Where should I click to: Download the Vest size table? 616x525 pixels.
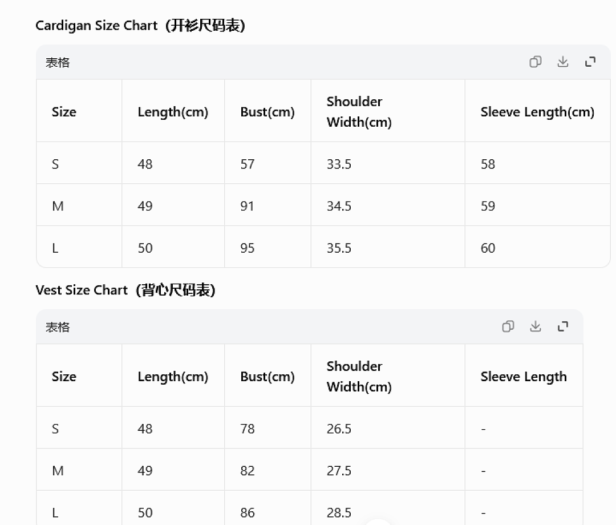[x=535, y=326]
